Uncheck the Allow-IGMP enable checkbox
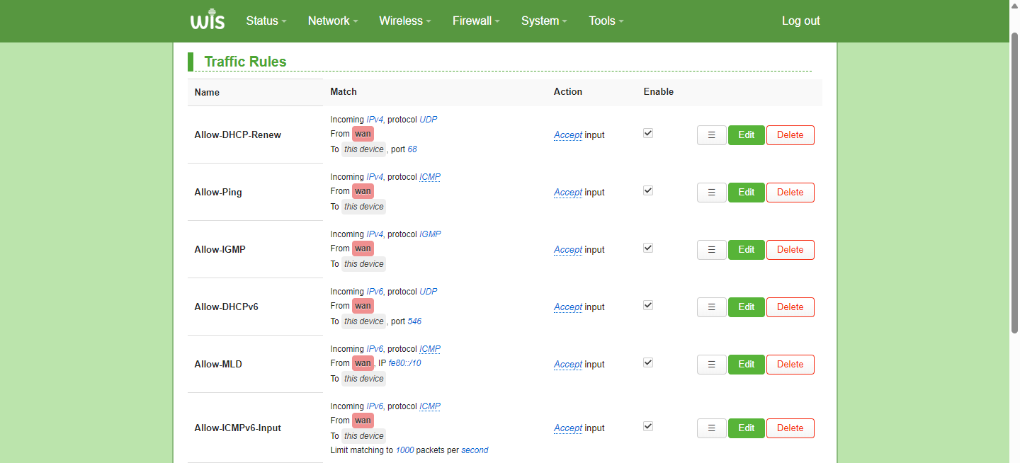The height and width of the screenshot is (463, 1020). 648,248
